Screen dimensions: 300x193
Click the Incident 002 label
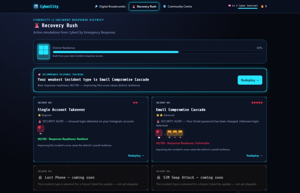pyautogui.click(x=163, y=103)
